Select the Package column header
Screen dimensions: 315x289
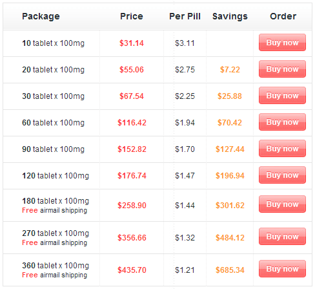click(x=41, y=16)
